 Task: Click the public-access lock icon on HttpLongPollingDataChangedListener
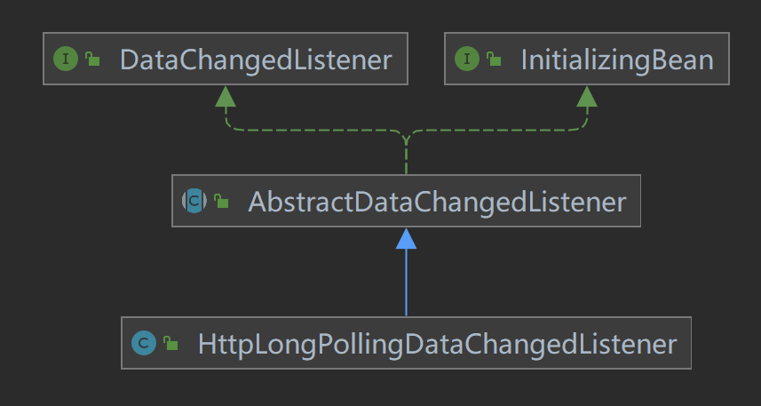click(171, 344)
